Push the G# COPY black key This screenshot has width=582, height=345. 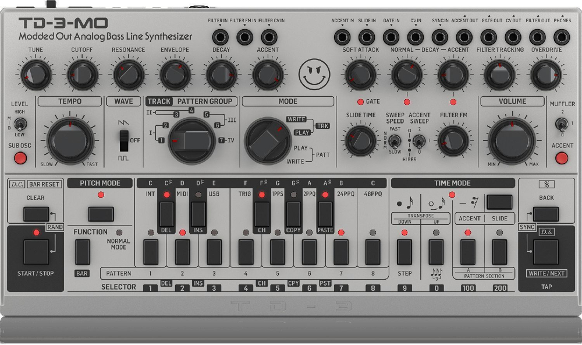(x=293, y=214)
